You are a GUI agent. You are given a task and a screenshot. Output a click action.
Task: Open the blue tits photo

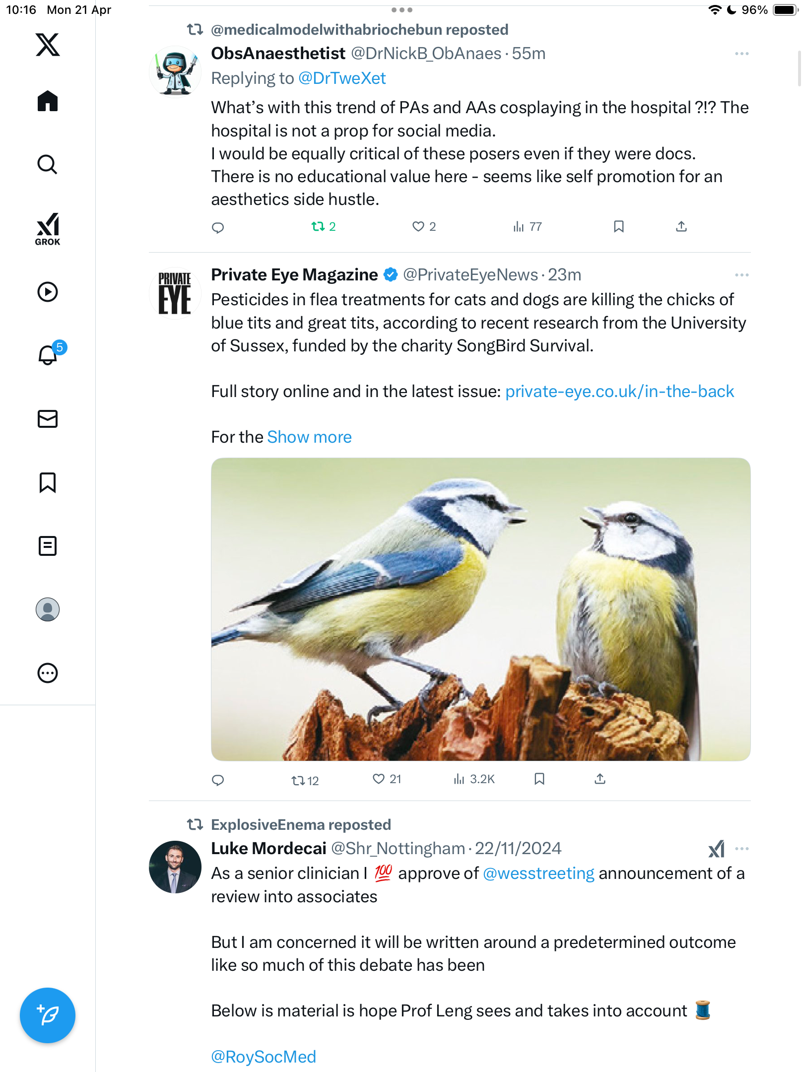point(480,609)
